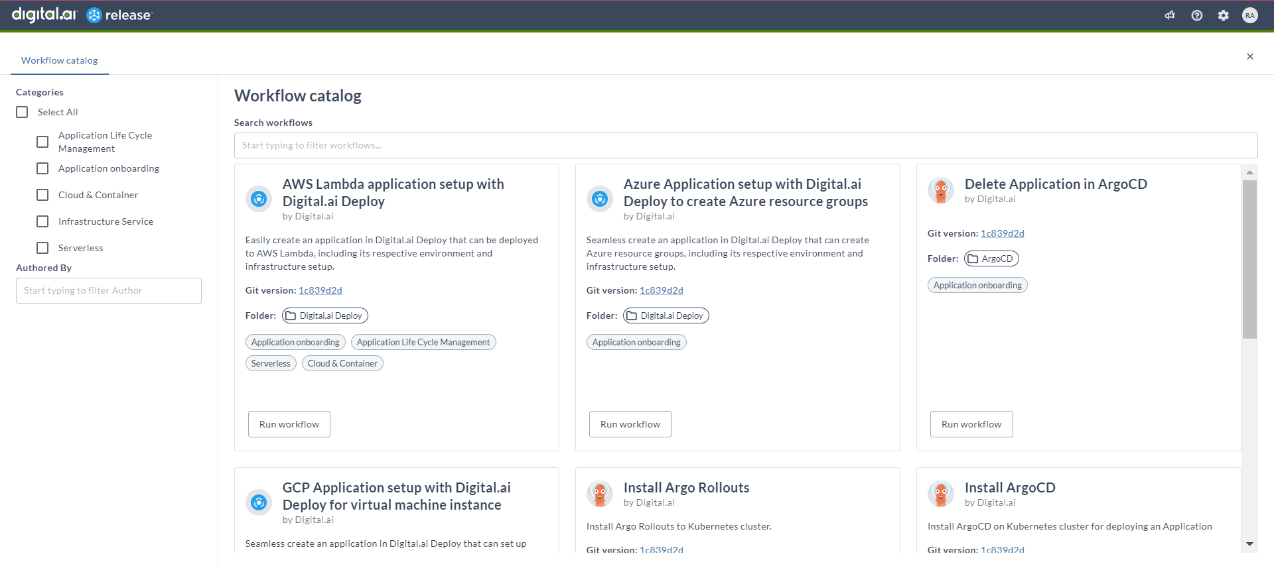Viewport: 1274px width, 568px height.
Task: Click folder icon in Azure card Digital.ai Deploy chip
Action: tap(632, 315)
